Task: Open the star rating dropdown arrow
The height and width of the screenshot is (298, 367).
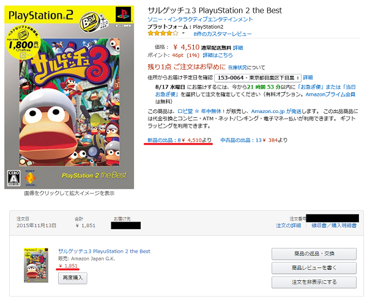Action: (183, 33)
